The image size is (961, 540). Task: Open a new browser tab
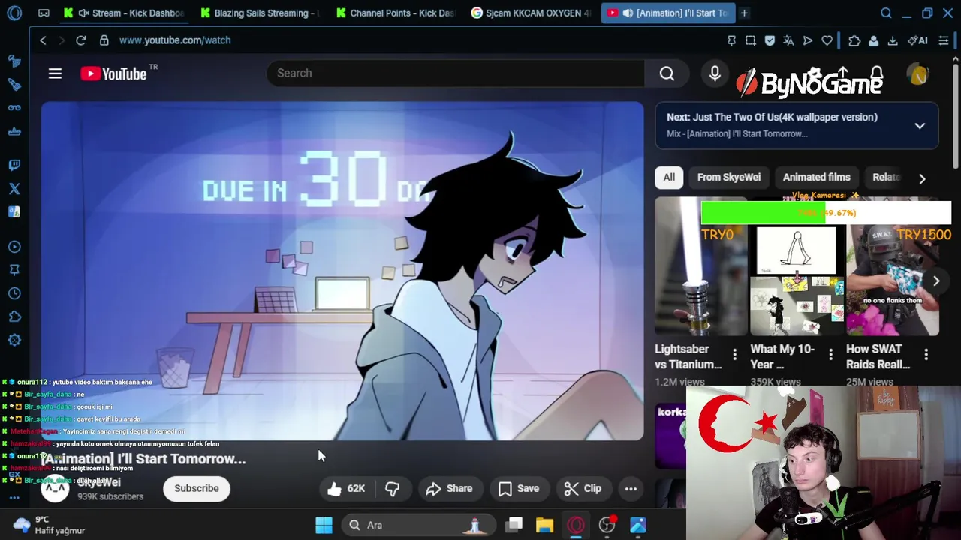[x=744, y=13]
